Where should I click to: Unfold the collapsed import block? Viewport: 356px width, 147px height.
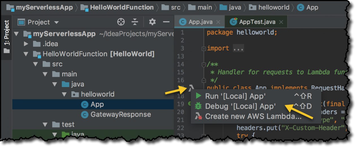pos(204,48)
